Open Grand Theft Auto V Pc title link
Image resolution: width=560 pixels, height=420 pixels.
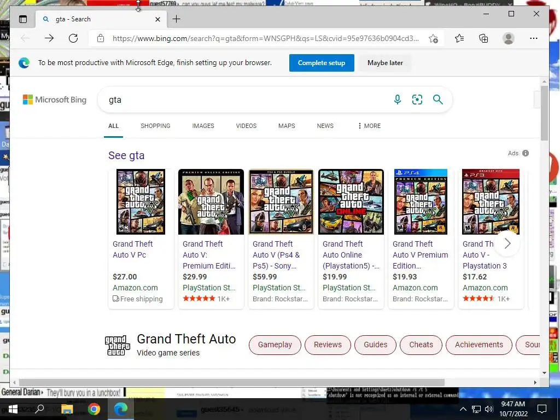132,249
